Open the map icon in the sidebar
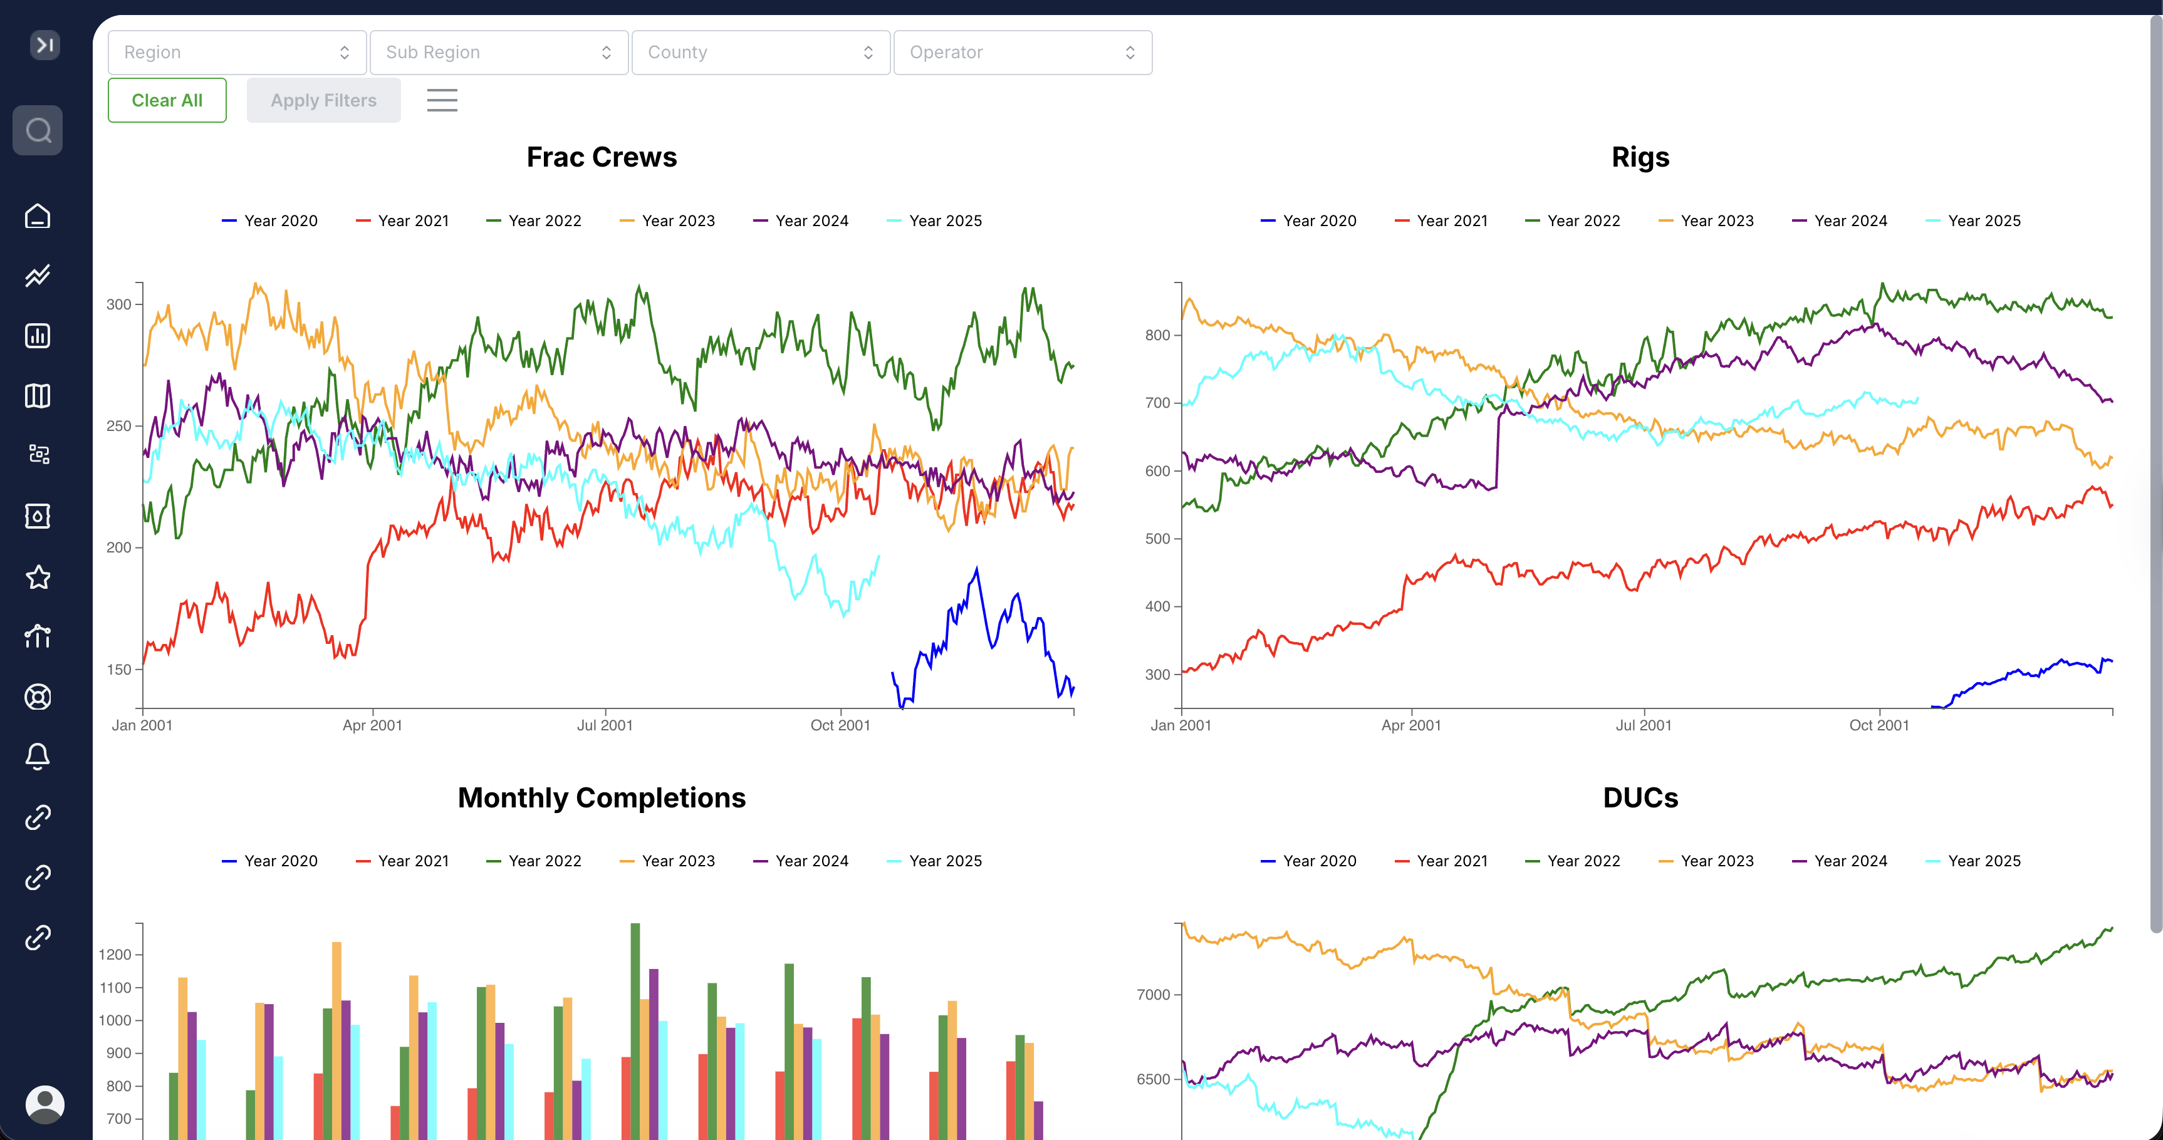 coord(38,395)
